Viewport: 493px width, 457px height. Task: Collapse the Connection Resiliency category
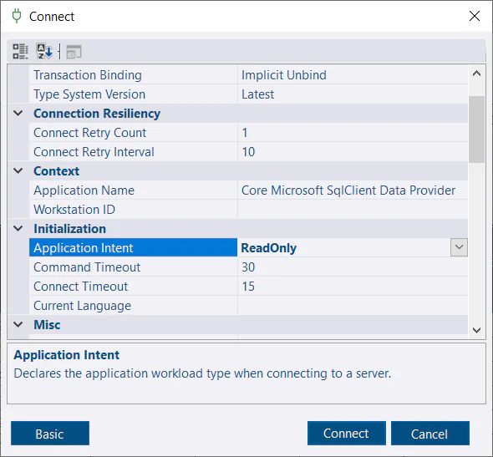tap(18, 113)
